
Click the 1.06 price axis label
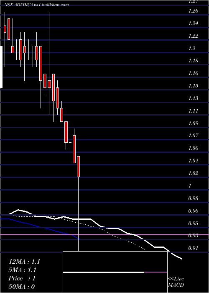coord(193,148)
